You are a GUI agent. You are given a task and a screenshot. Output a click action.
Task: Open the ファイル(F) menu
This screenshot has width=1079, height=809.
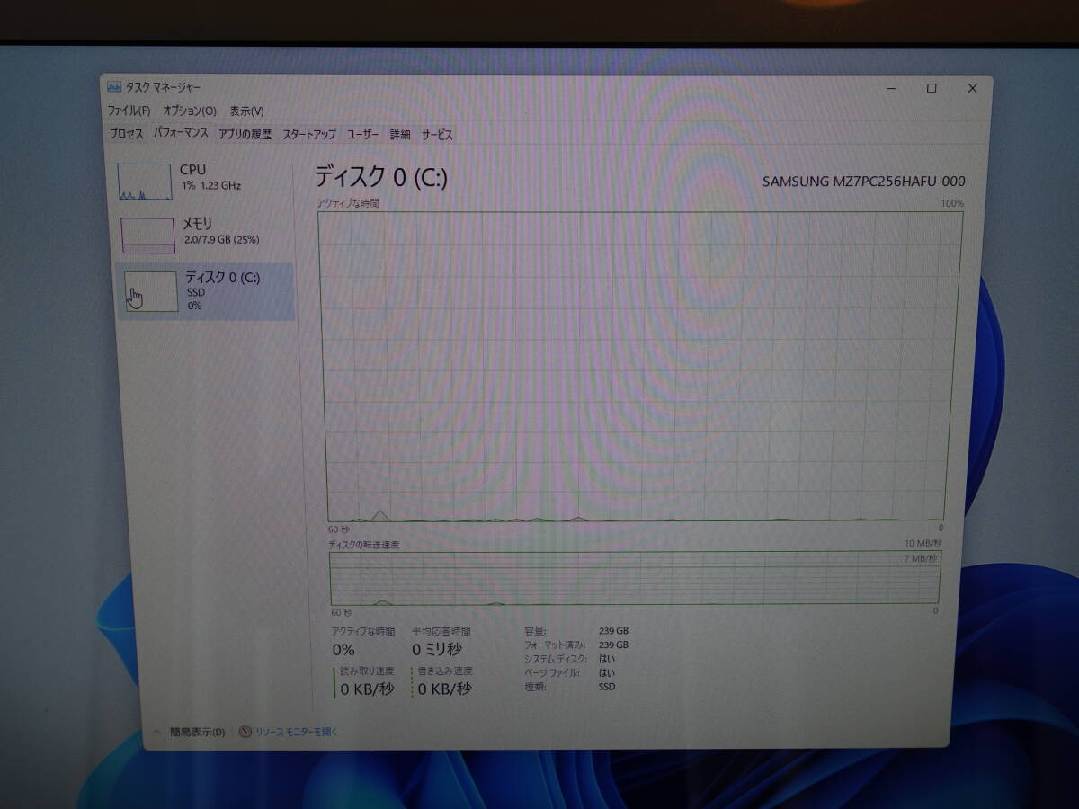point(129,111)
